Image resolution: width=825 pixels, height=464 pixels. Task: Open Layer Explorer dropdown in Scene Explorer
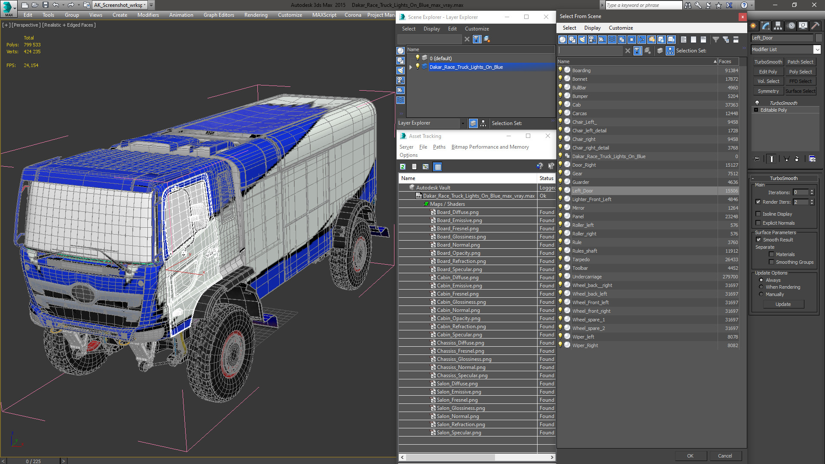coord(463,123)
